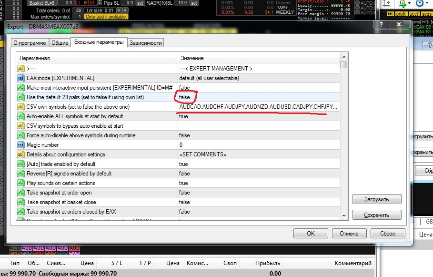Click the OK button

click(x=311, y=233)
